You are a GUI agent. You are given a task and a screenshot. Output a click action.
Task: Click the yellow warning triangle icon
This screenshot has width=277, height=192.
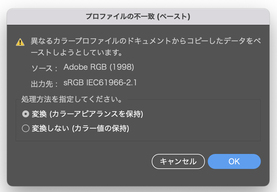[x=20, y=42]
